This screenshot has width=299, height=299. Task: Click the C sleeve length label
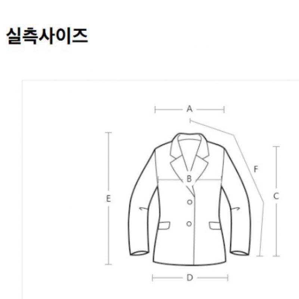coord(276,196)
